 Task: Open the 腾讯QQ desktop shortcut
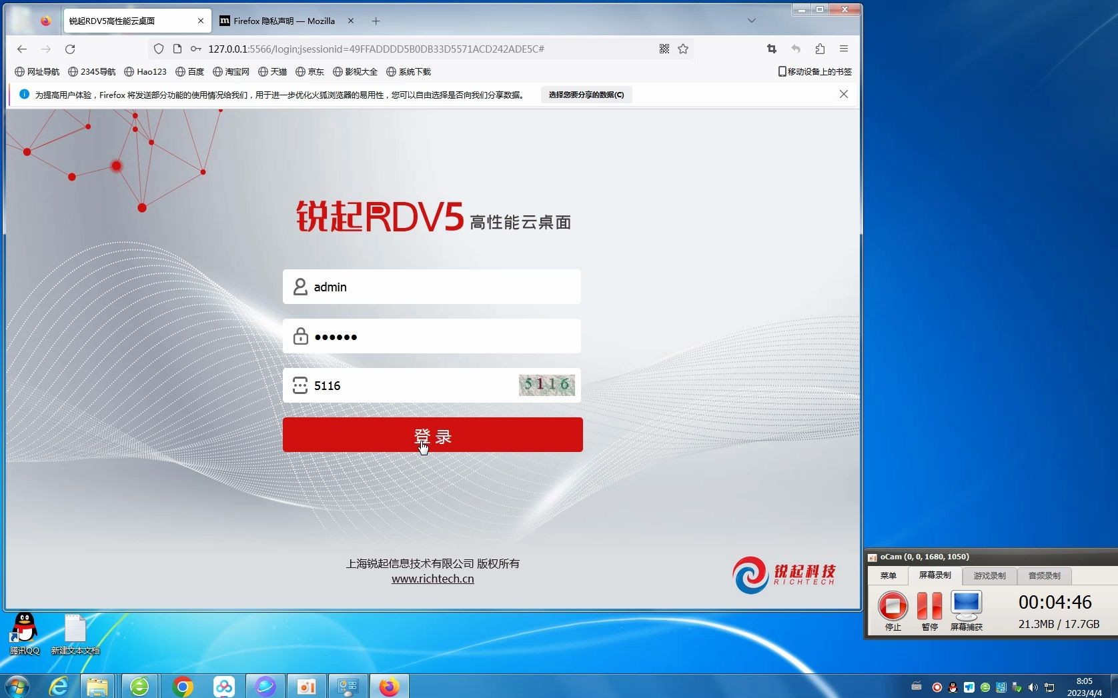pyautogui.click(x=25, y=634)
